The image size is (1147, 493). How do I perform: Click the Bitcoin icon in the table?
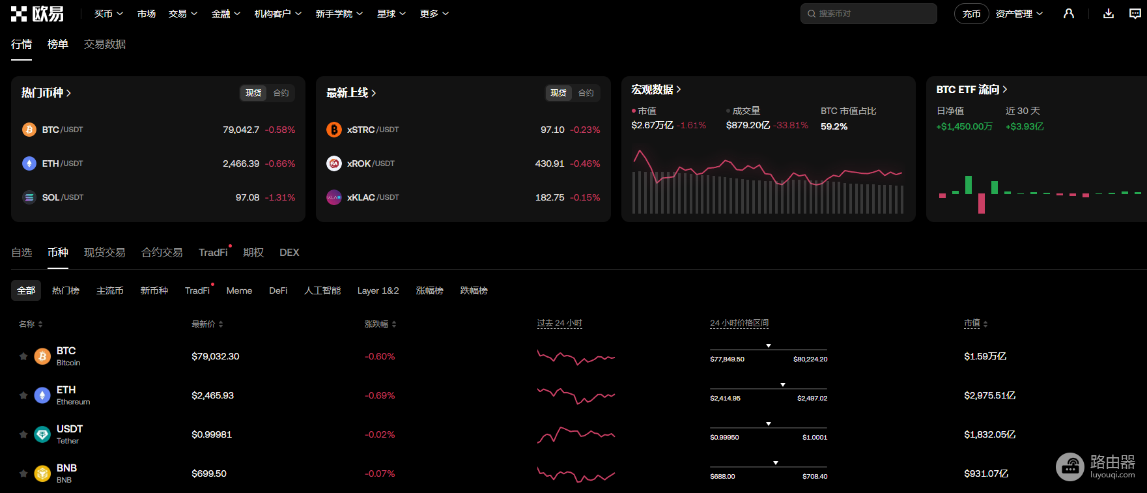point(42,356)
